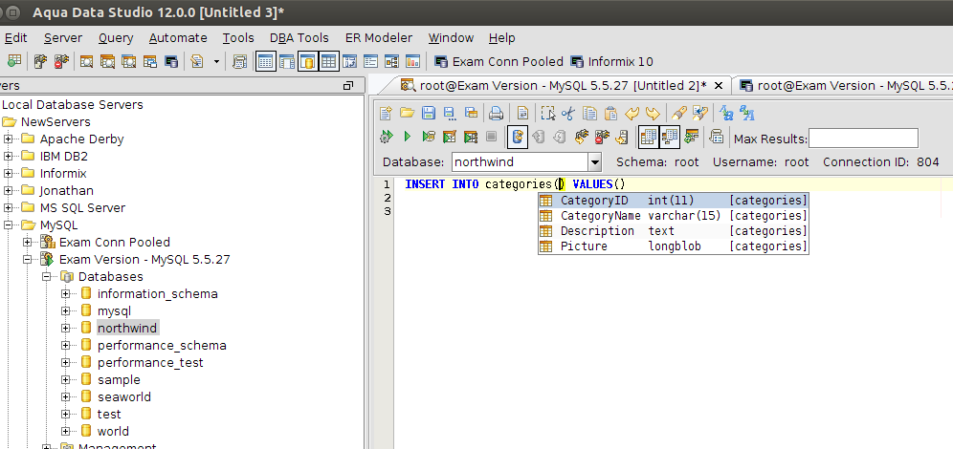Expand the IBM DB2 folder node
Screen dimensions: 953x449
point(8,156)
